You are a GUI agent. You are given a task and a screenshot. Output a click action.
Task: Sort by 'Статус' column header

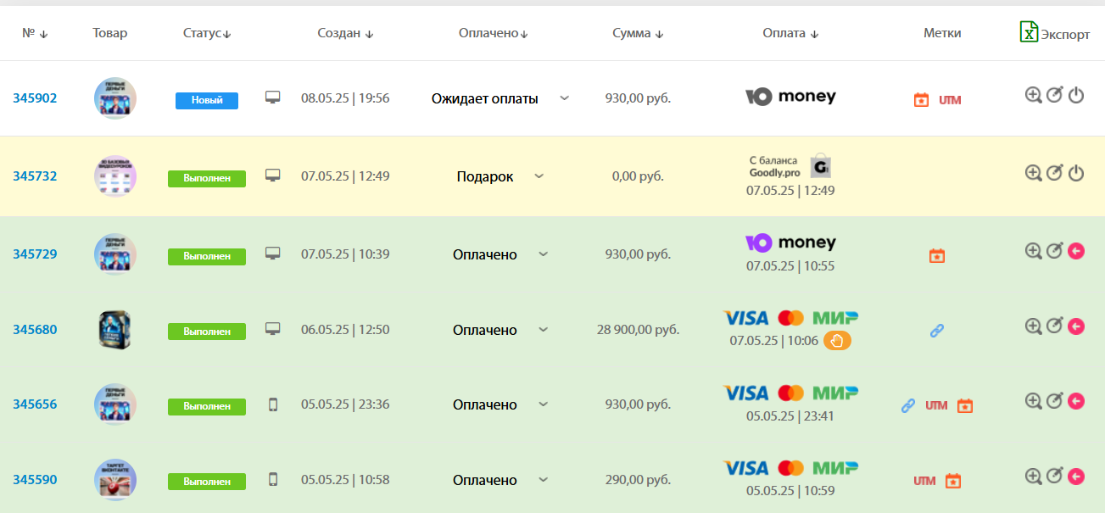pyautogui.click(x=207, y=34)
